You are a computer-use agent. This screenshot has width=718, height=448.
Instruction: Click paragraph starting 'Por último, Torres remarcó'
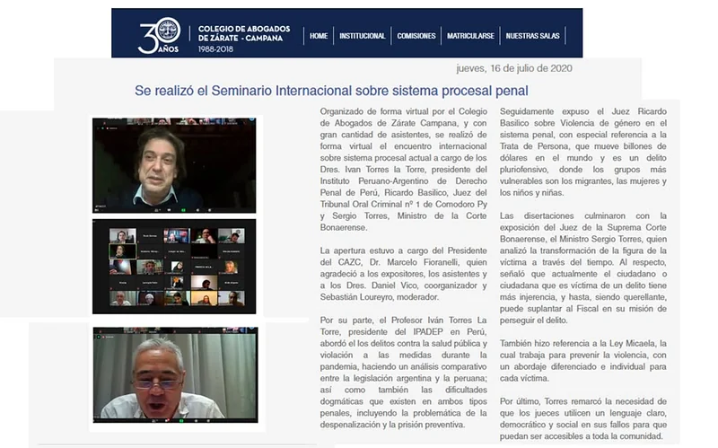582,418
